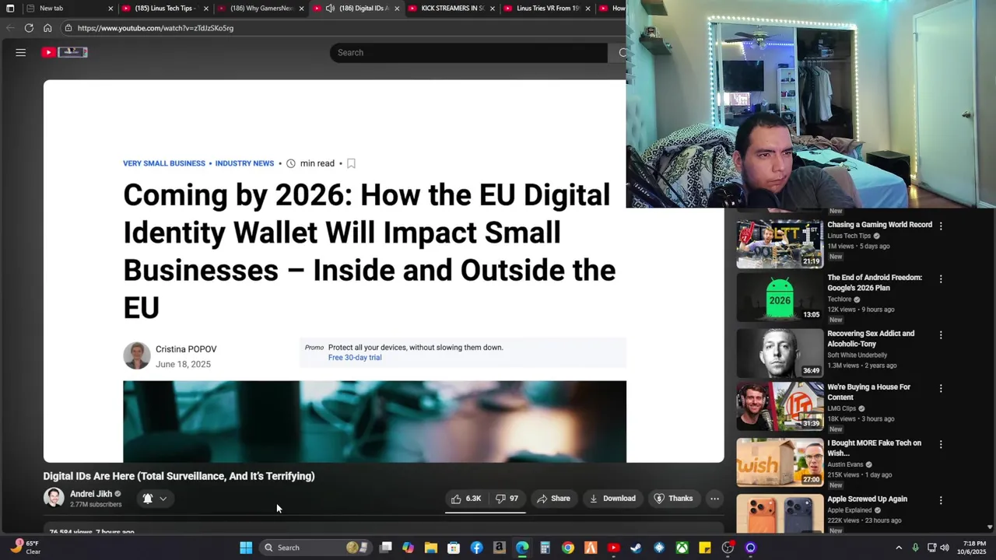The image size is (996, 560).
Task: Launch Amazon from the taskbar
Action: pos(499,548)
